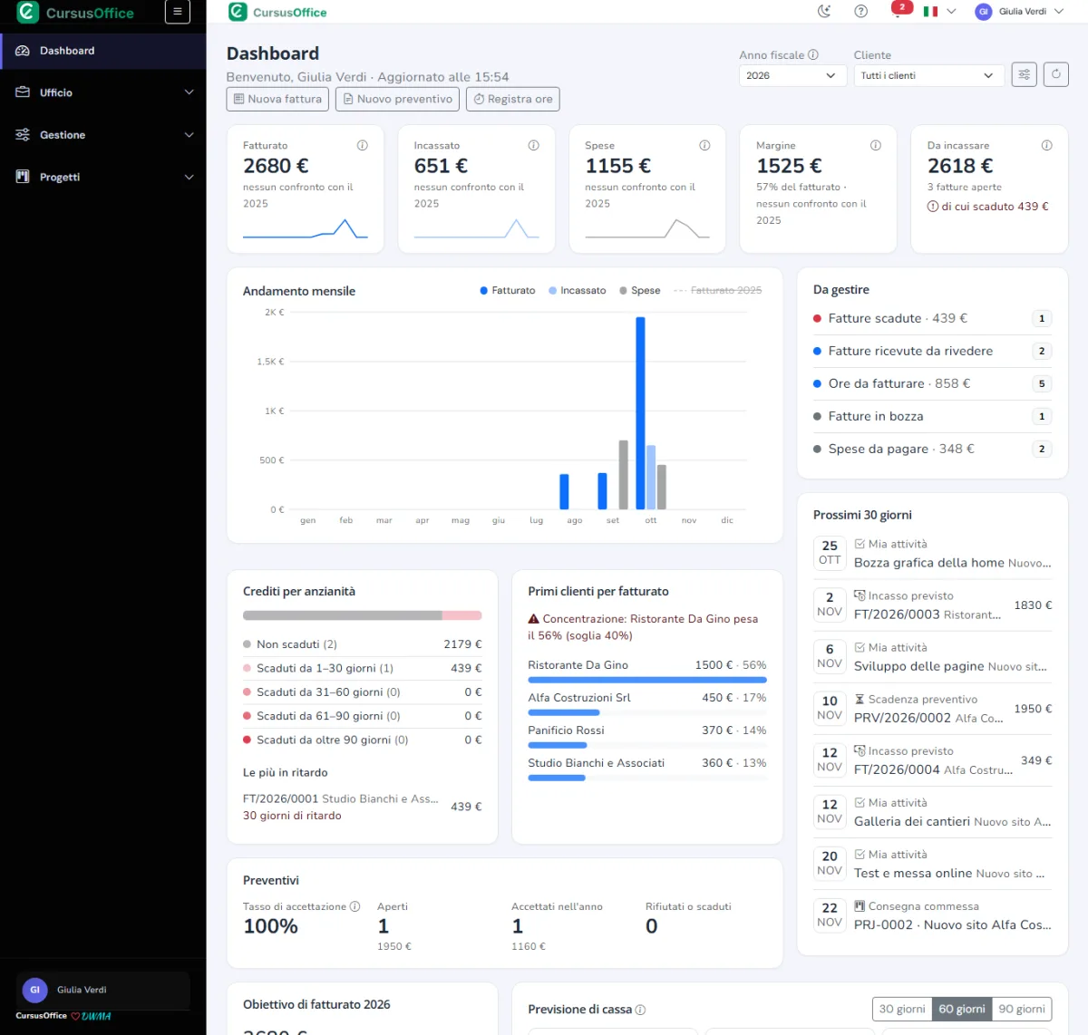This screenshot has width=1088, height=1035.
Task: Open PRV/2026/0002 scadenza preventivo entry
Action: (x=933, y=708)
